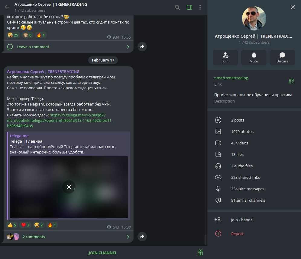301x259 pixels.
Task: Forward the post from 15:55
Action: click(x=142, y=46)
